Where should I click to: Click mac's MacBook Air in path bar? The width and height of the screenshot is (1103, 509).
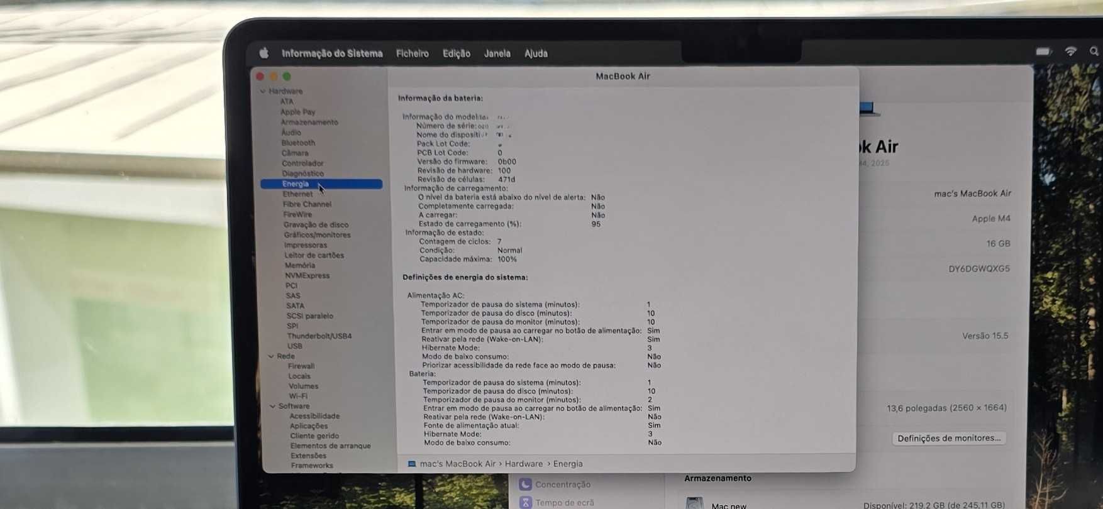point(458,464)
